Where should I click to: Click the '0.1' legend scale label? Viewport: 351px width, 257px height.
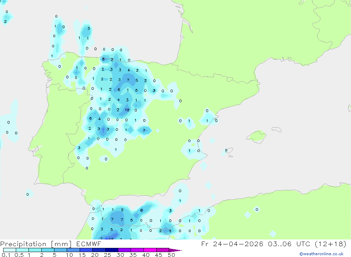(x=6, y=255)
